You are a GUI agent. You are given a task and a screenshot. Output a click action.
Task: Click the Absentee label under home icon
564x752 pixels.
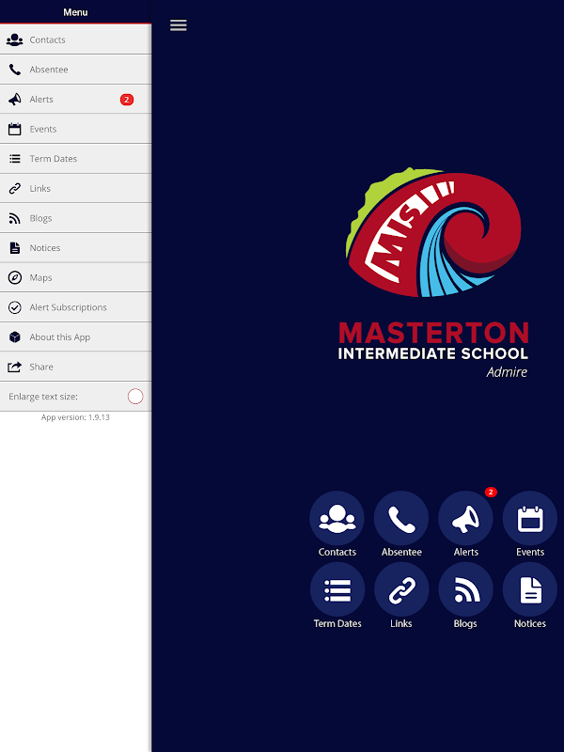click(401, 552)
